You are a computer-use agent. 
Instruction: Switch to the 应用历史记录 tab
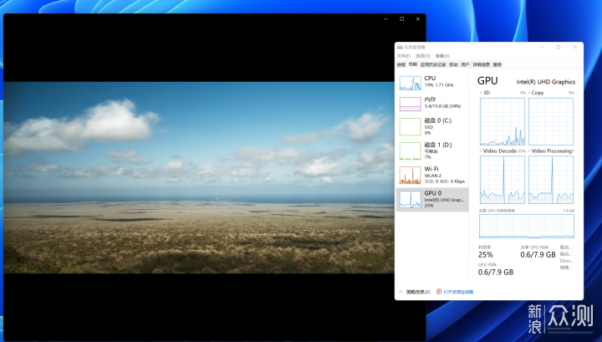[433, 64]
